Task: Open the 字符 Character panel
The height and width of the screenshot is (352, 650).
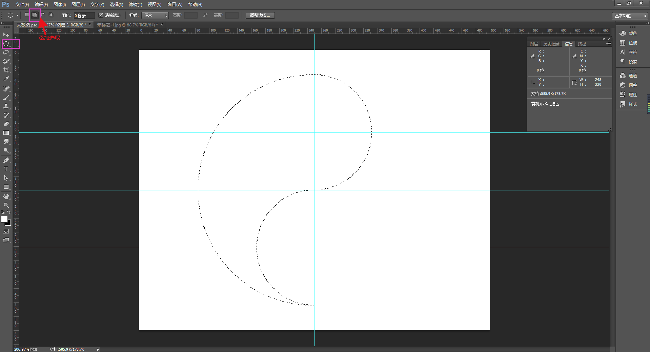Action: click(629, 52)
